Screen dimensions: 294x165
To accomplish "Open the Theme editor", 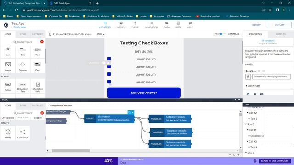I will tap(135, 25).
